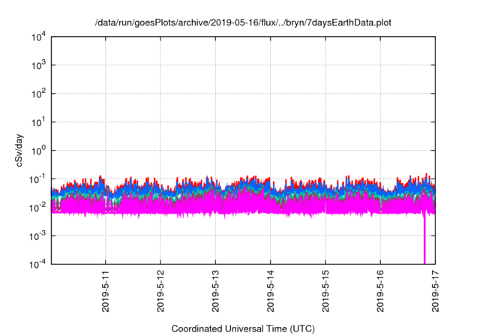This screenshot has width=480, height=336.
Task: Click the 10^4 y-axis tick label
Action: coord(39,37)
